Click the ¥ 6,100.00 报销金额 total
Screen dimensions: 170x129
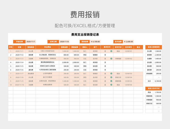point(95,41)
